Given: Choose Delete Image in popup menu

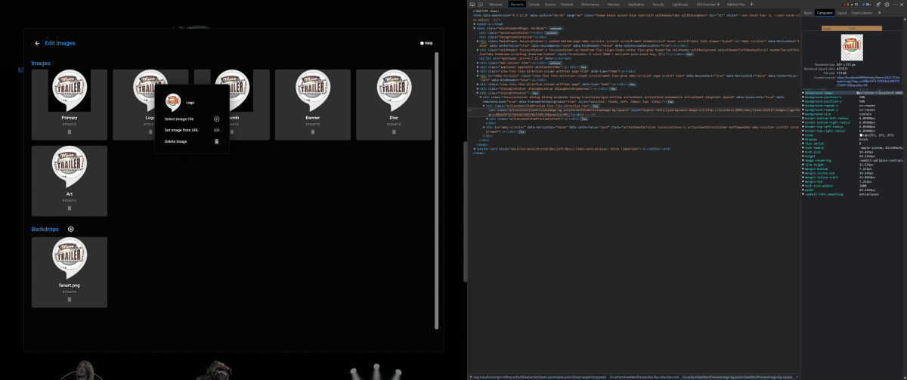Looking at the screenshot, I should [192, 141].
